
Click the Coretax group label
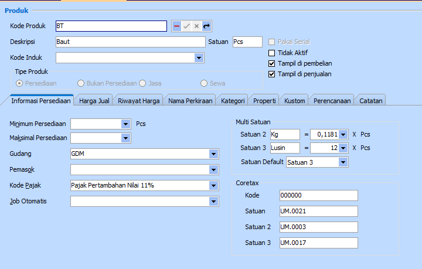[x=247, y=183]
